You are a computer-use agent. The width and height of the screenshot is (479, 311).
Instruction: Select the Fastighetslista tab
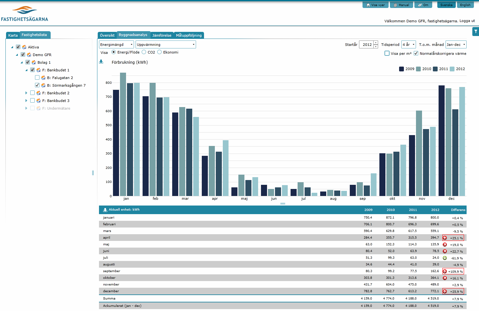[x=34, y=35]
